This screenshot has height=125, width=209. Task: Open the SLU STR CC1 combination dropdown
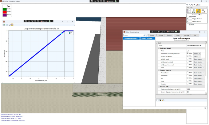pyautogui.click(x=197, y=7)
